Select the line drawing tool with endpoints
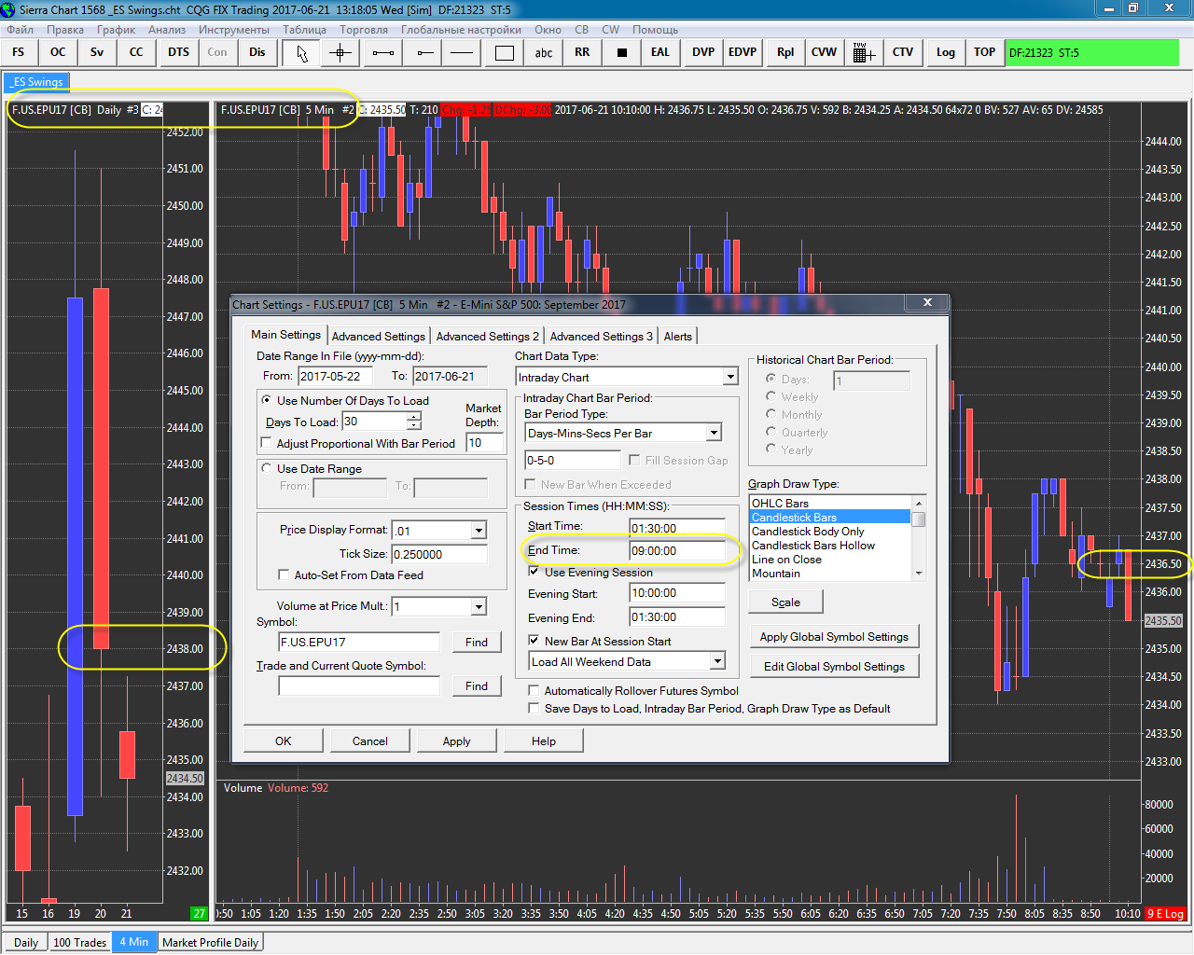The image size is (1194, 955). tap(382, 53)
